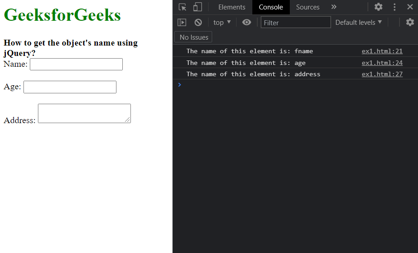Focus the Age input field
Image resolution: width=418 pixels, height=253 pixels.
(x=70, y=87)
